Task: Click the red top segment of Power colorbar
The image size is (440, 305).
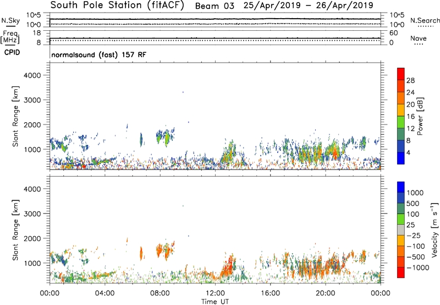Action: coord(401,74)
